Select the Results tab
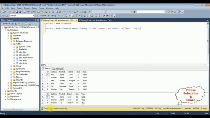This screenshot has width=210, height=118. [x=46, y=69]
